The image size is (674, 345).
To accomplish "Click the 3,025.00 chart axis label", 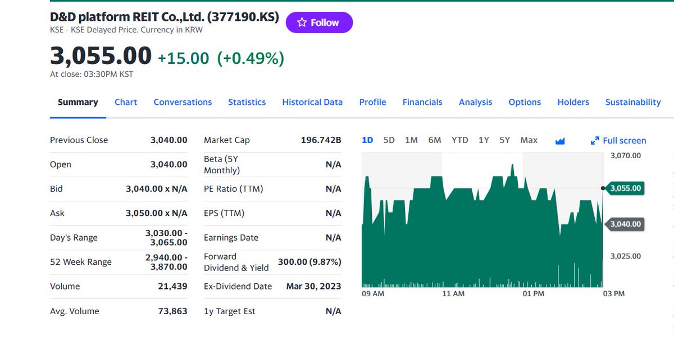I will [626, 256].
